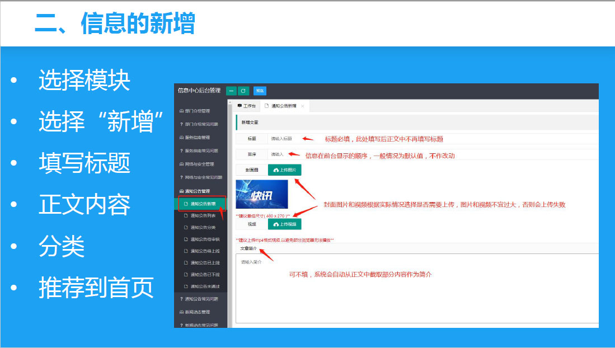Click the blue 预览 button in header
Viewport: 615px width, 348px height.
pyautogui.click(x=260, y=91)
